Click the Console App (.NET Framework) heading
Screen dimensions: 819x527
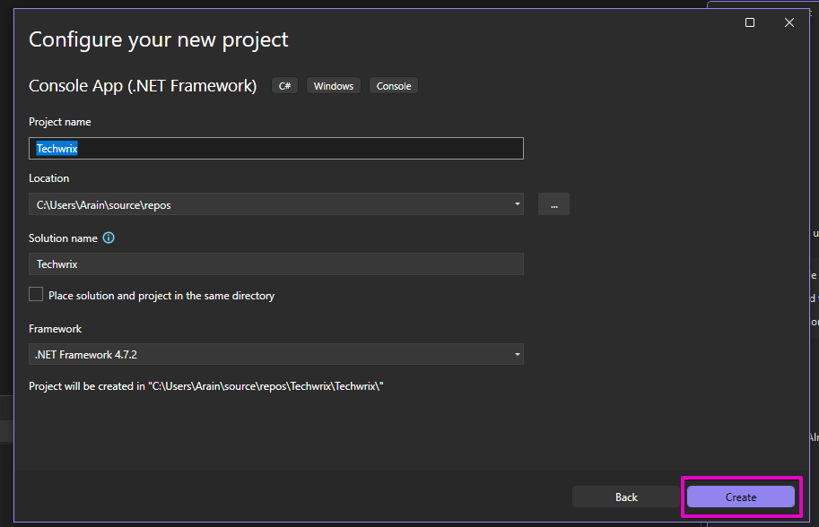click(x=143, y=86)
